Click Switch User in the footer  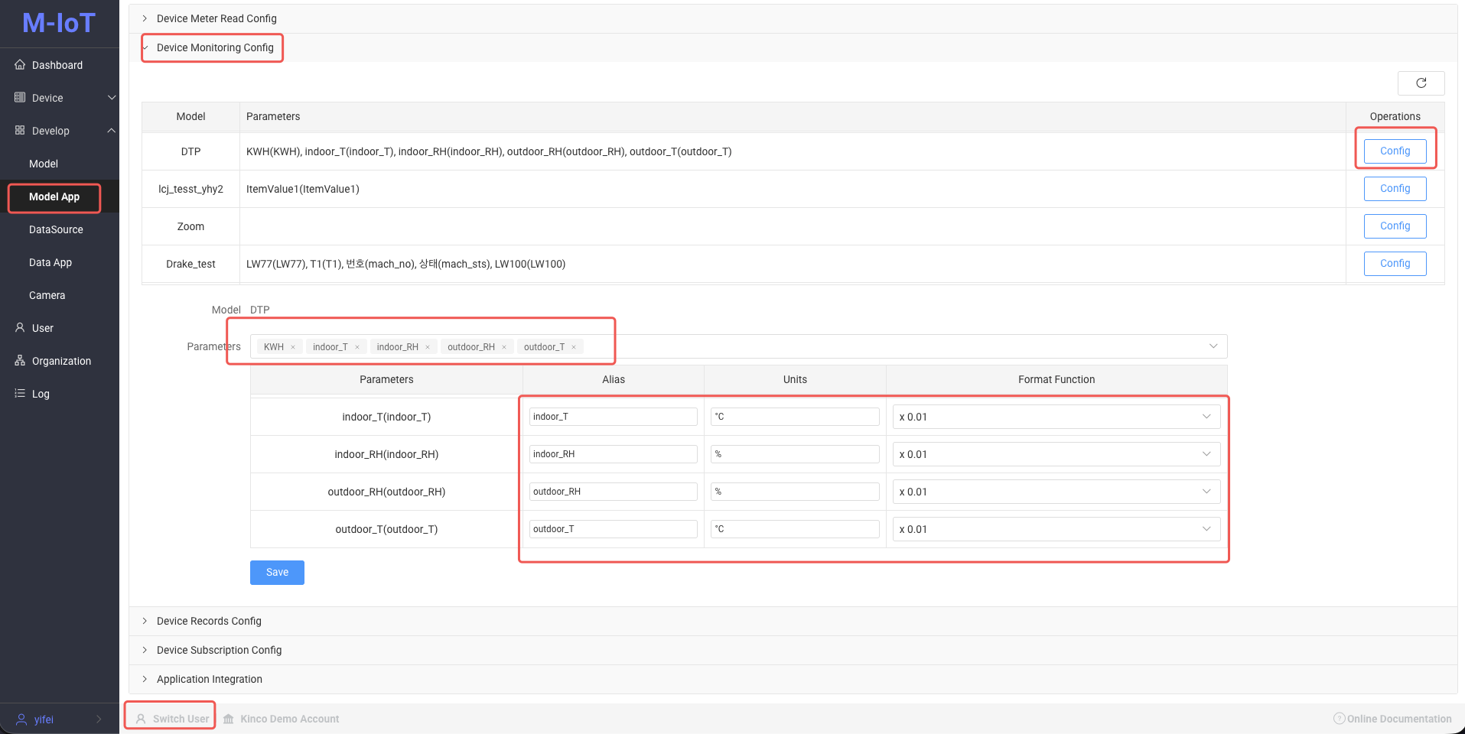click(172, 719)
